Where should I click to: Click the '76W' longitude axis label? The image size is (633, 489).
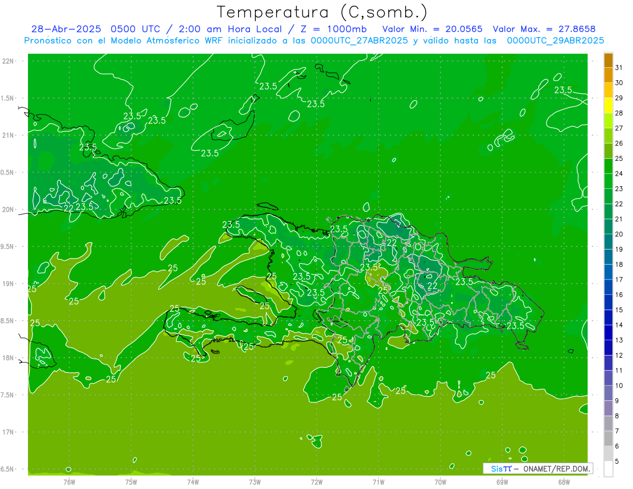pos(69,482)
